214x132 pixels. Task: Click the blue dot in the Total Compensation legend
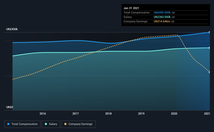(x=8, y=124)
